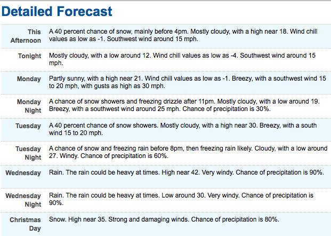Viewport: 331px width, 236px height.
Task: Click the Tonight low around 12 text
Action: pos(182,59)
